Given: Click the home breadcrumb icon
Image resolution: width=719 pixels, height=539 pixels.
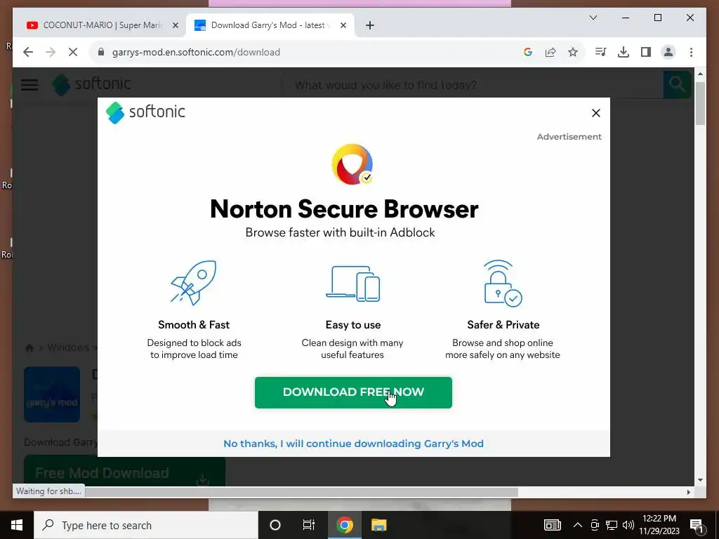Looking at the screenshot, I should (29, 348).
